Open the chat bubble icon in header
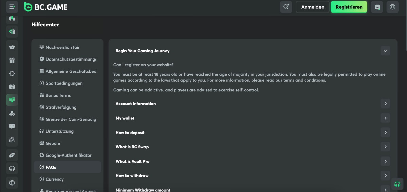407x192 pixels. click(x=377, y=7)
